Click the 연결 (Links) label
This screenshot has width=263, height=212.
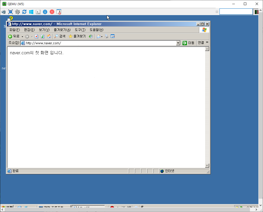(x=201, y=43)
